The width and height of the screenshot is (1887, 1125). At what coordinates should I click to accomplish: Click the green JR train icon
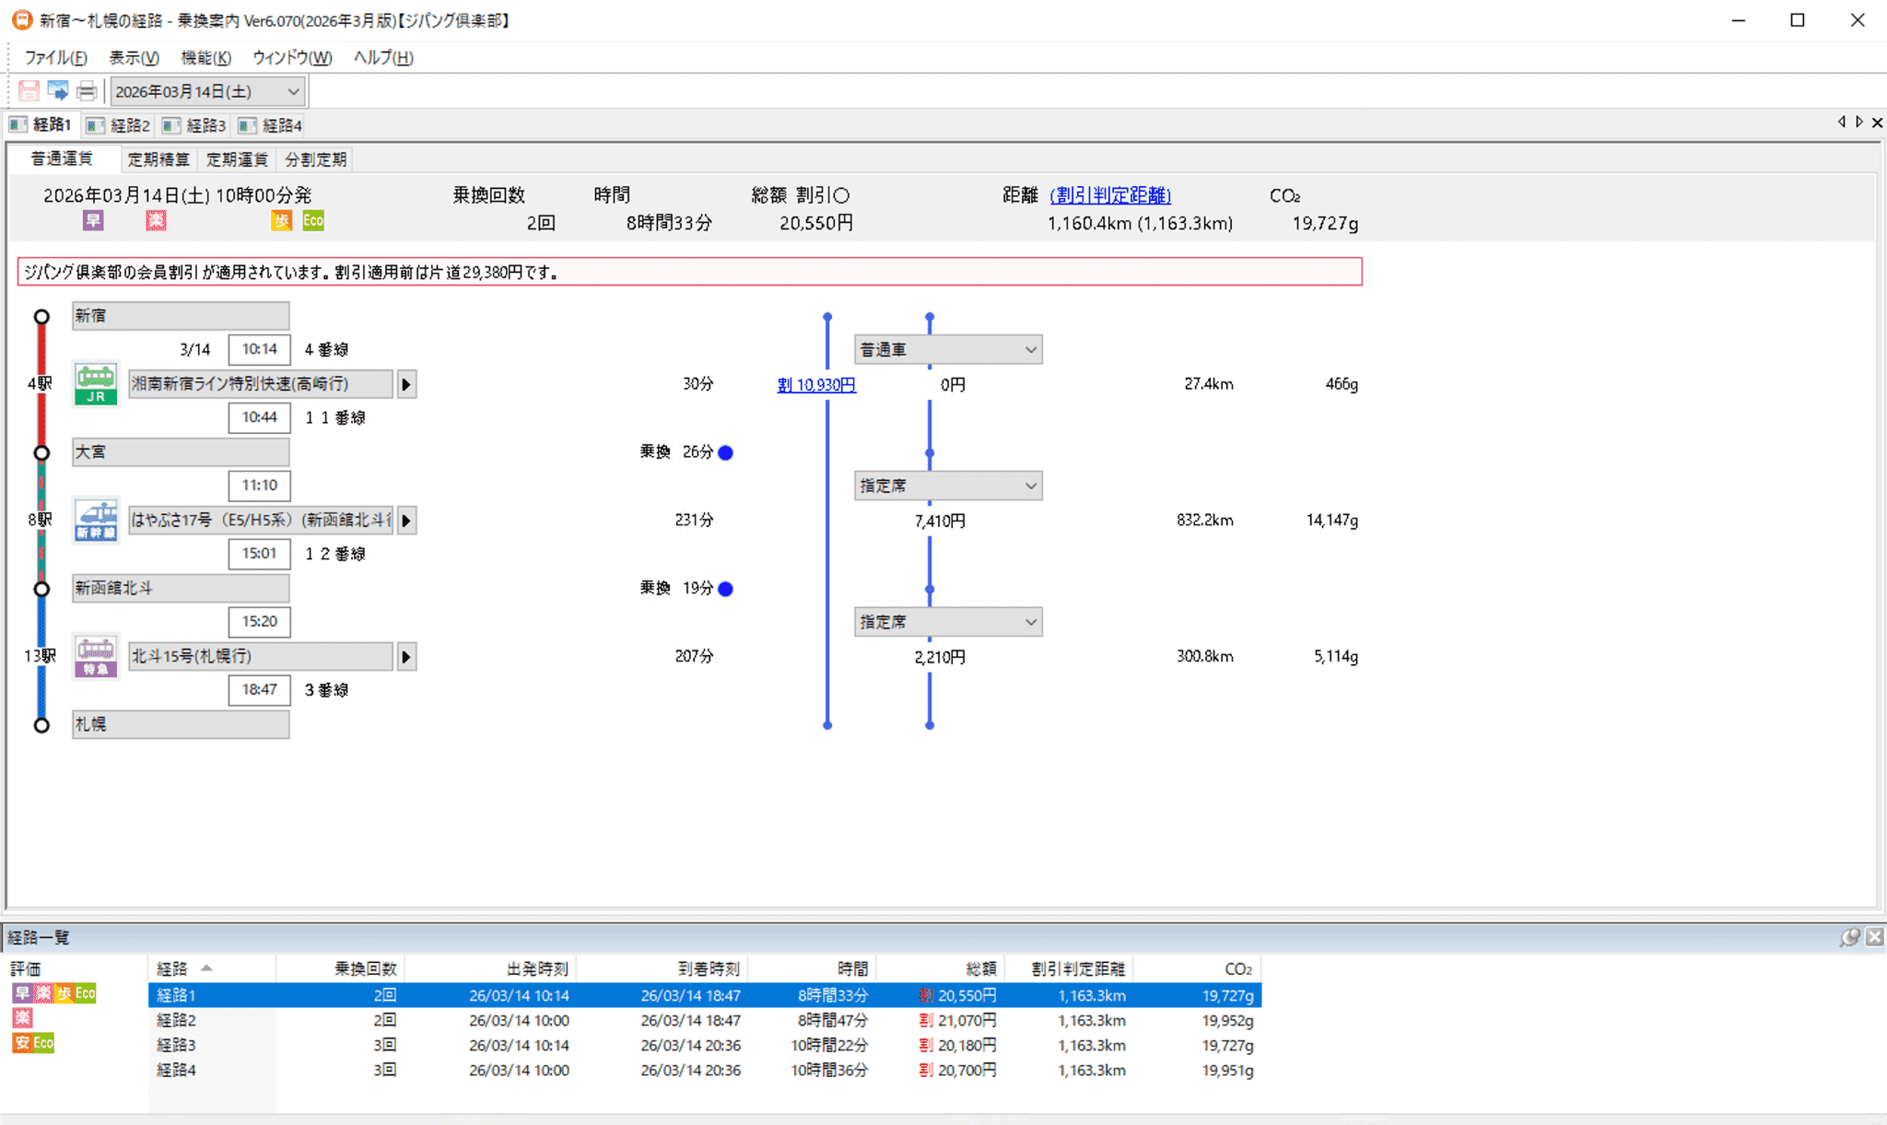(x=96, y=384)
